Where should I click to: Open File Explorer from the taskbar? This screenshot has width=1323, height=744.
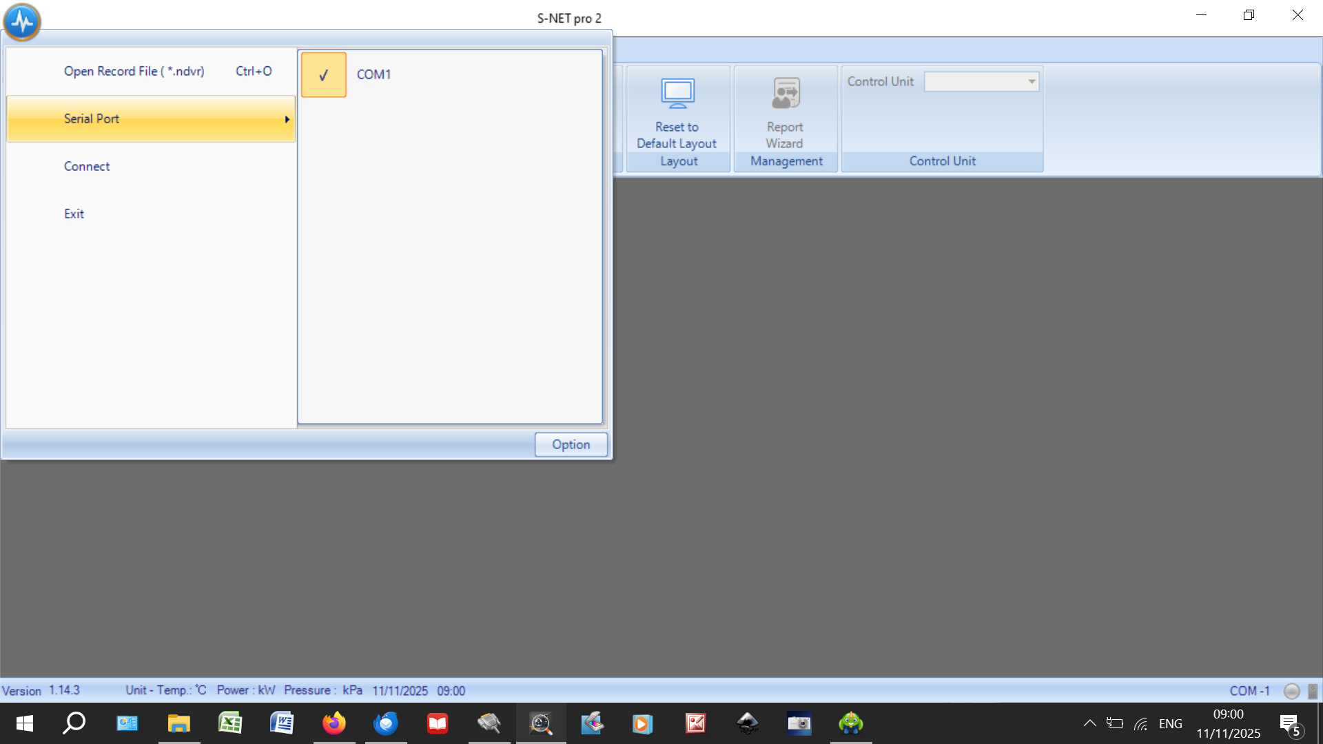pyautogui.click(x=178, y=723)
